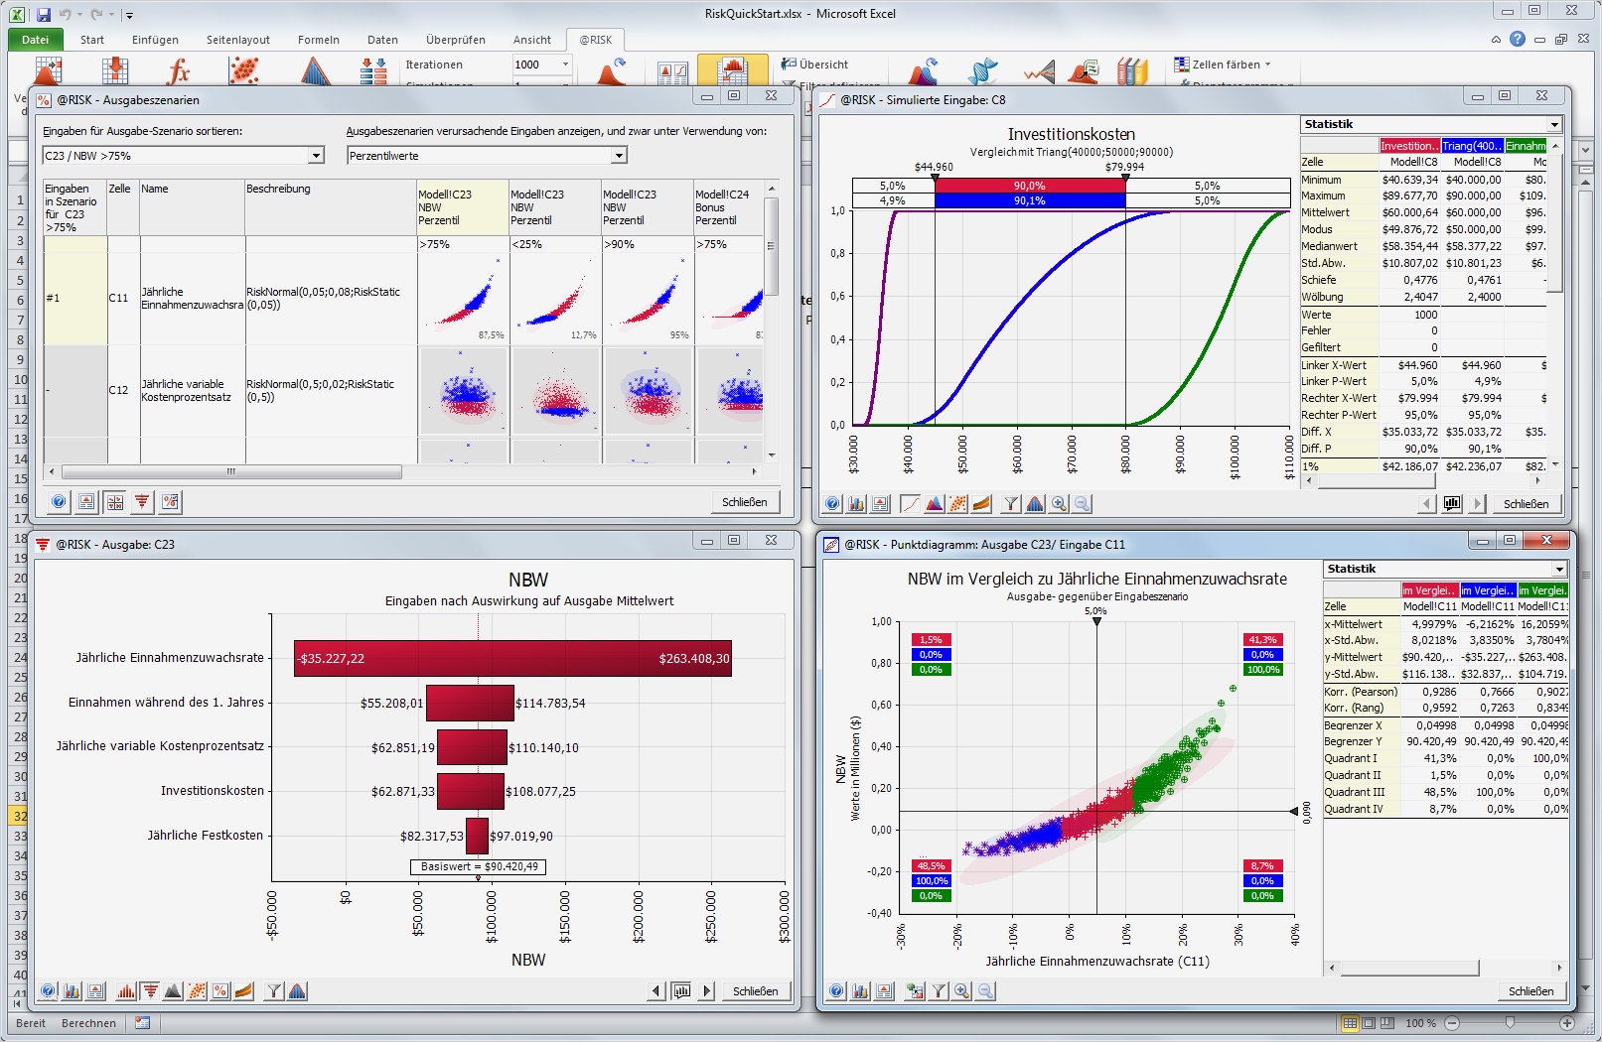Switch to the Einfügen ribbon tab

(x=155, y=40)
